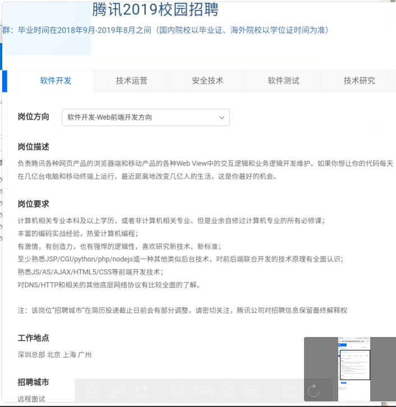This screenshot has height=407, width=396.
Task: Click the zoom in magnifier icon
Action: click(x=228, y=391)
